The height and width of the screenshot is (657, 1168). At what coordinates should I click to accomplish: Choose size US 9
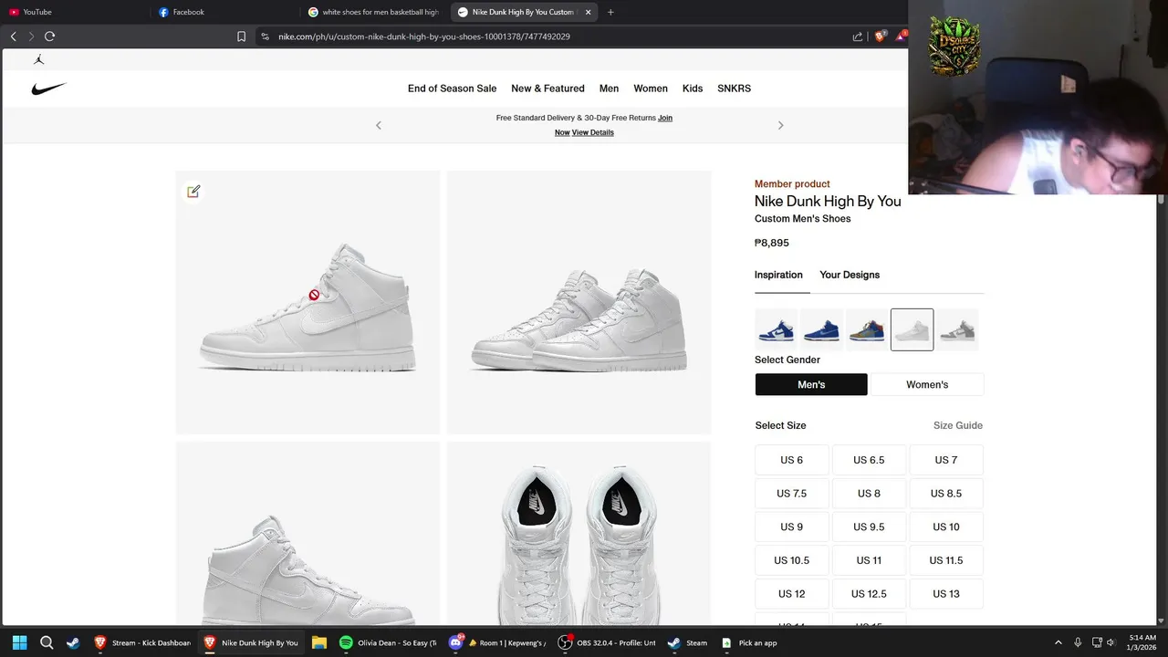coord(792,527)
